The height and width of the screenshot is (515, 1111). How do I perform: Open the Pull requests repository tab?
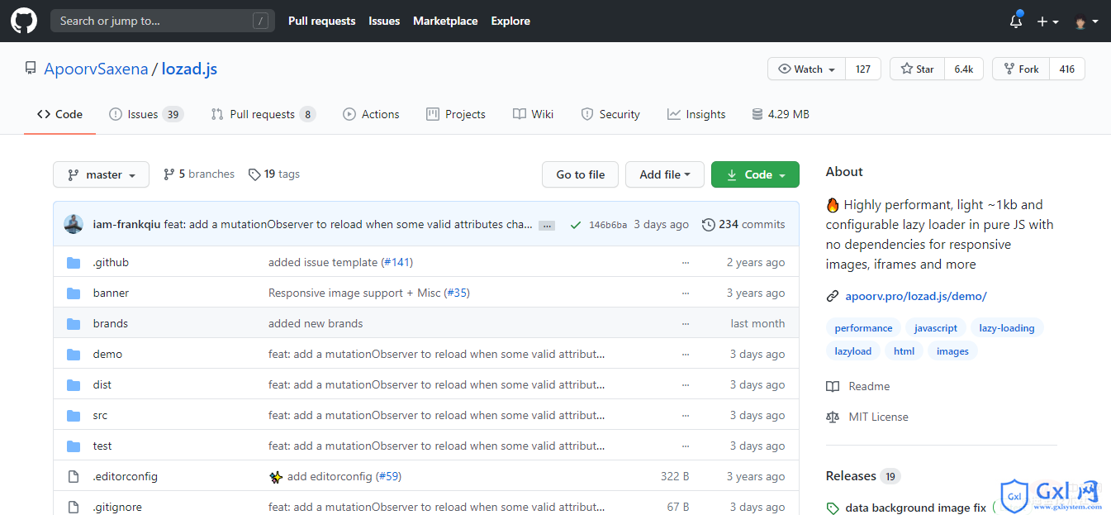pyautogui.click(x=264, y=114)
